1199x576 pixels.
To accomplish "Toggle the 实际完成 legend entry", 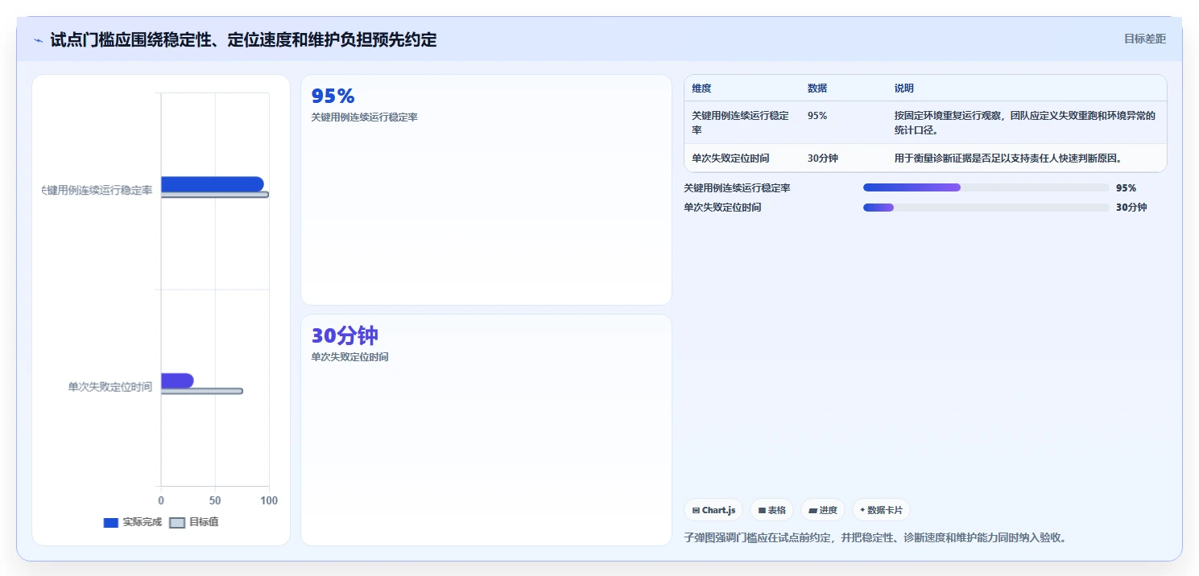I will tap(133, 522).
